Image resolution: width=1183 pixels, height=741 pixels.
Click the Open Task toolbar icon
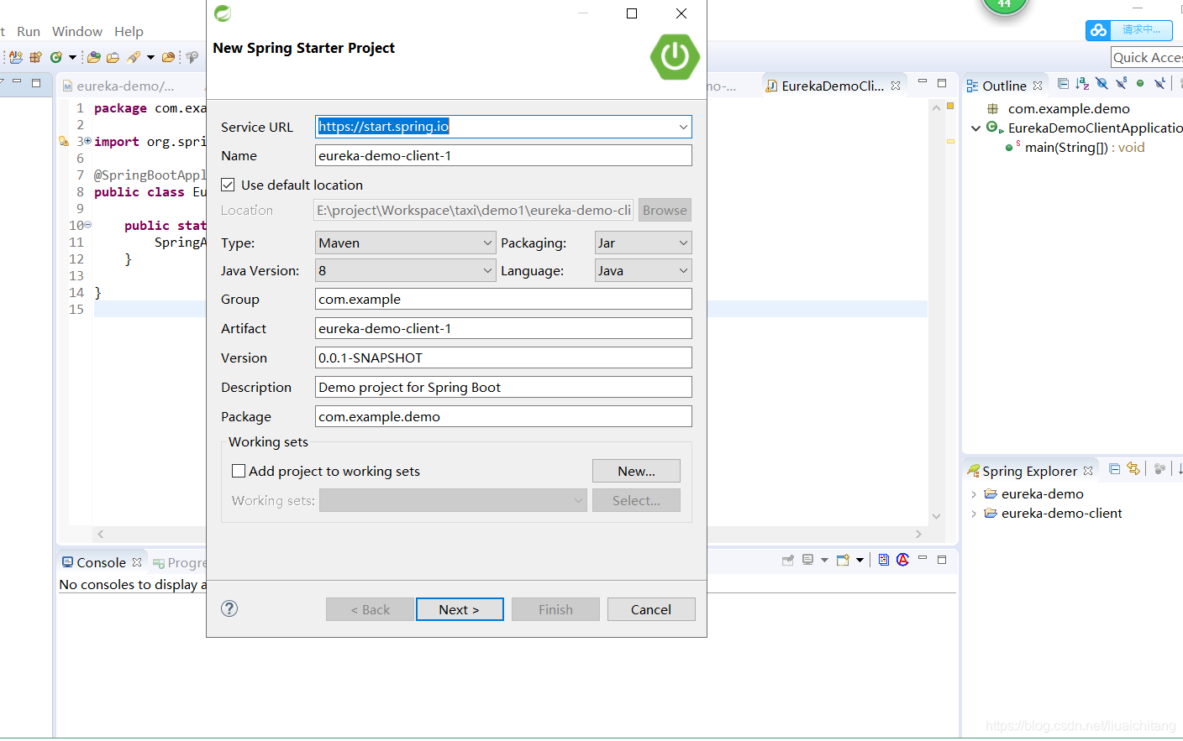[113, 57]
